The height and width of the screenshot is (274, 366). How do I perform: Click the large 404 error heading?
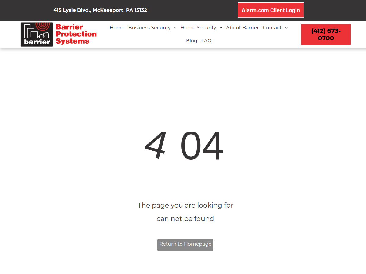point(184,146)
